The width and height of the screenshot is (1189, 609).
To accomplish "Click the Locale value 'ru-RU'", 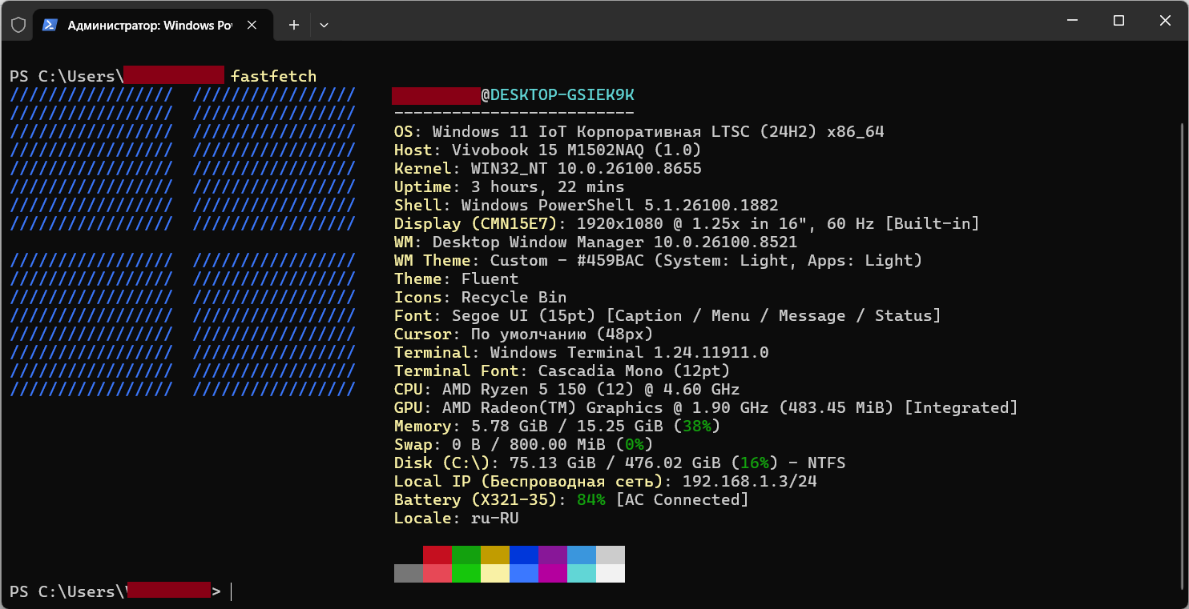I will [495, 518].
